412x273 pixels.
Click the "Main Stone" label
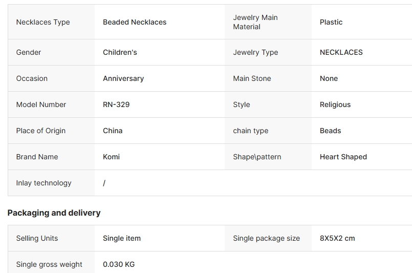(x=252, y=78)
